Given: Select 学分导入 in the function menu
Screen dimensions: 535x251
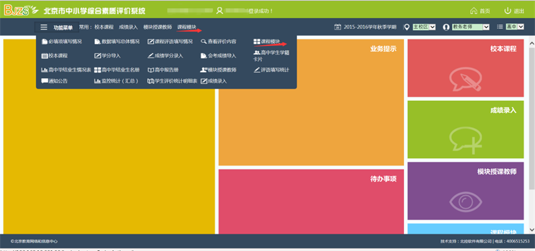Looking at the screenshot, I should (108, 55).
